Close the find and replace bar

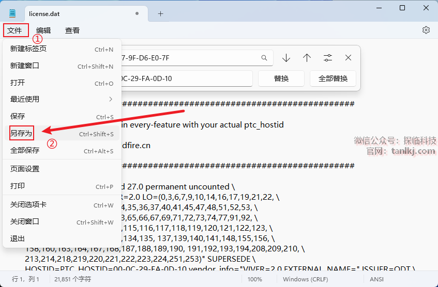(349, 58)
